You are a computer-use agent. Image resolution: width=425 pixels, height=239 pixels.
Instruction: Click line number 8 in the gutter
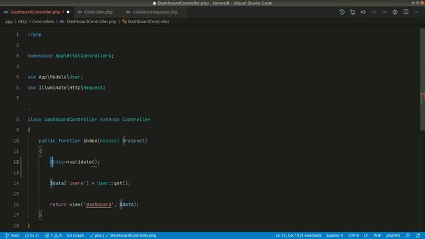(17, 119)
